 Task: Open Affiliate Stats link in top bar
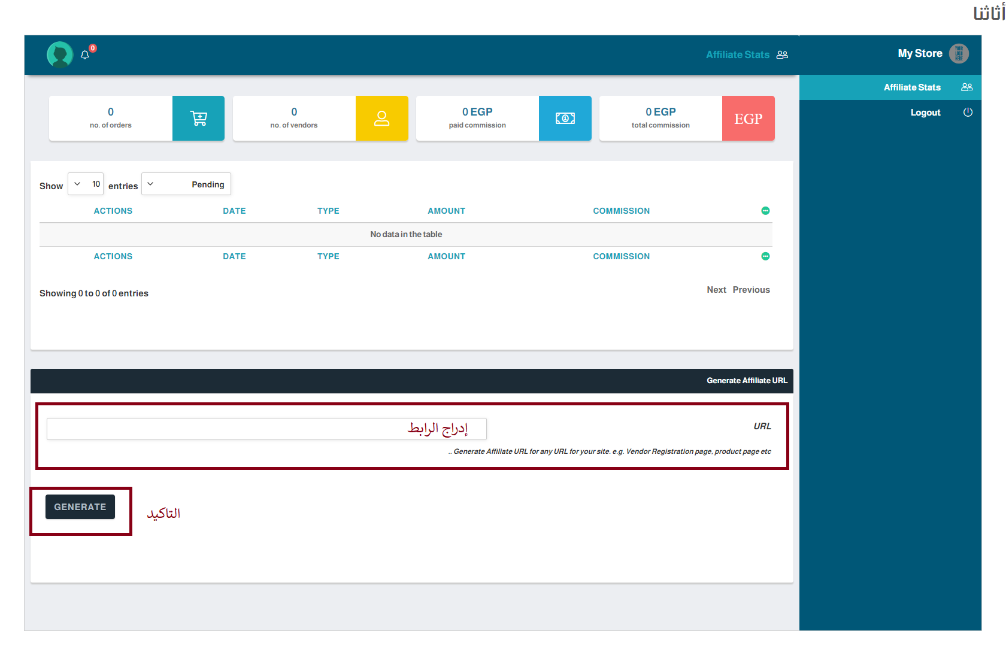738,54
